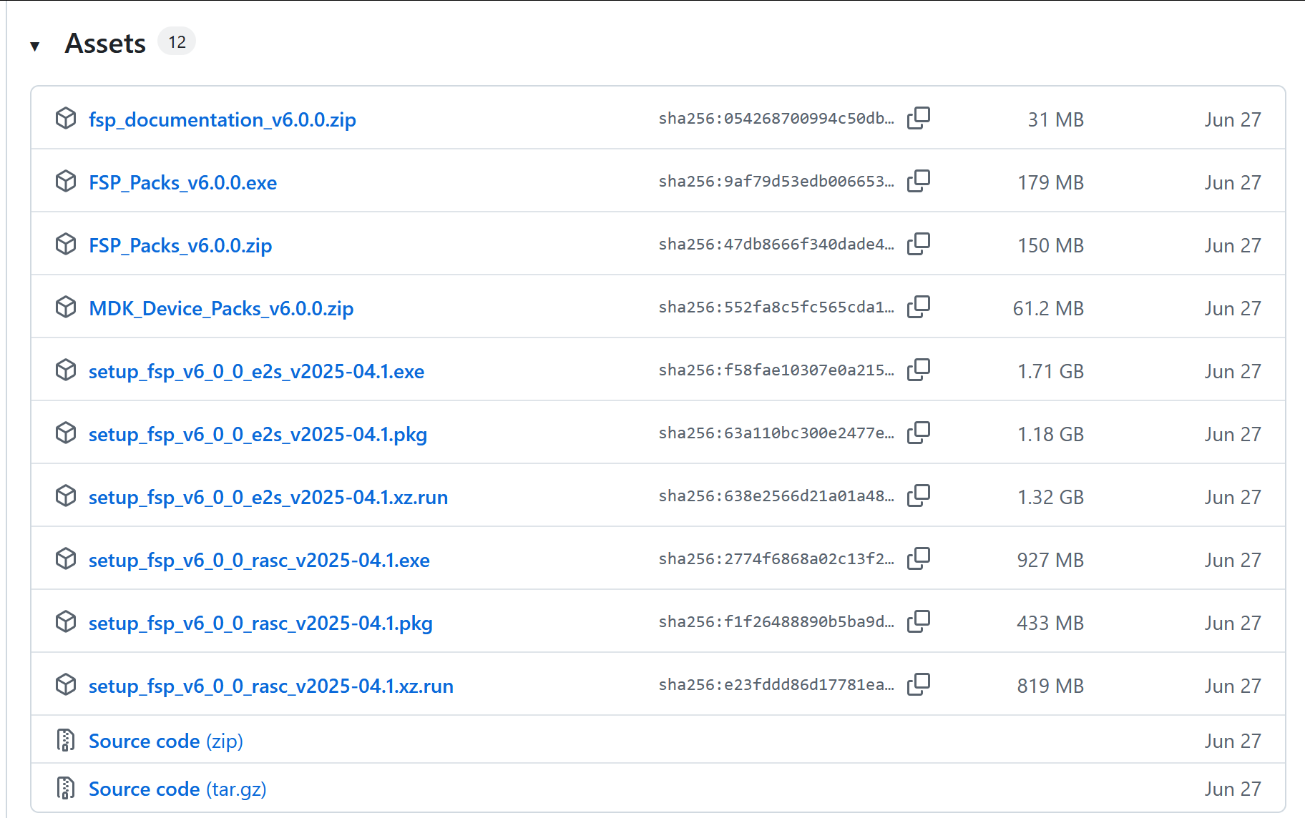The height and width of the screenshot is (818, 1305).
Task: Download setup_fsp_v6_0_0_rasc_v2025-04.1.xz.run
Action: point(271,686)
